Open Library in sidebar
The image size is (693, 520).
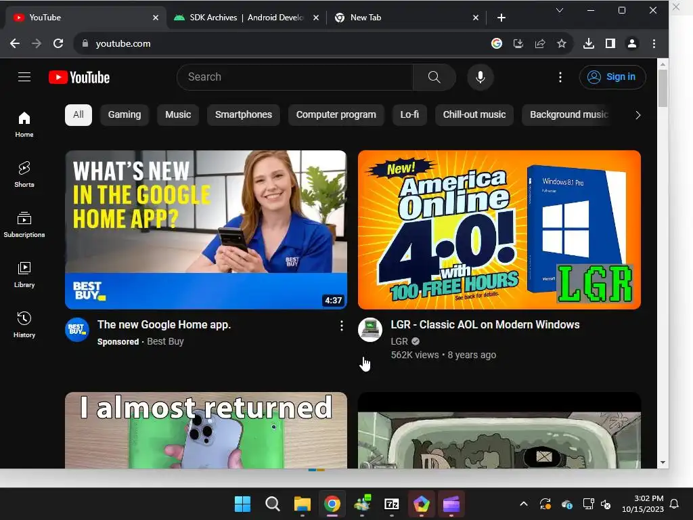pos(24,275)
